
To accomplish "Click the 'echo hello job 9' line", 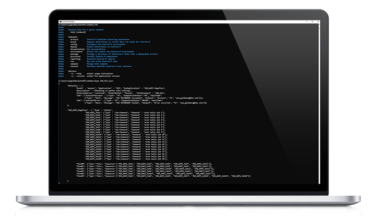I will coord(125,132).
